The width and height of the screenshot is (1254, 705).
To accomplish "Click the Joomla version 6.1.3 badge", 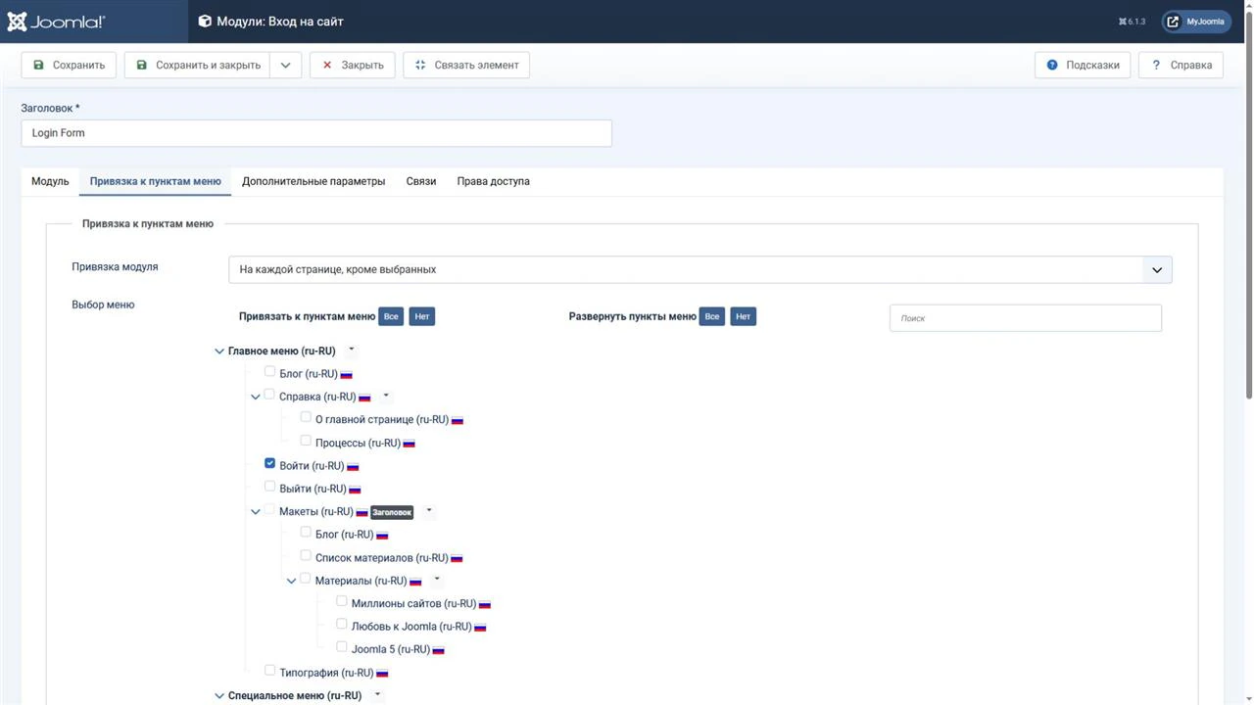I will [1132, 22].
